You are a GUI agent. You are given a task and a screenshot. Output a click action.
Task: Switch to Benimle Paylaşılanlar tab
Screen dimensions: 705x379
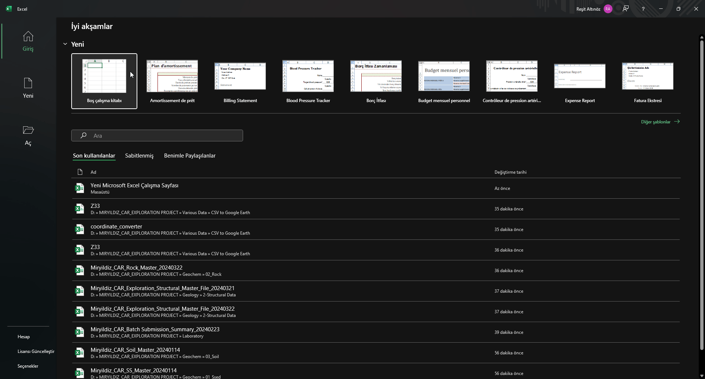(190, 156)
